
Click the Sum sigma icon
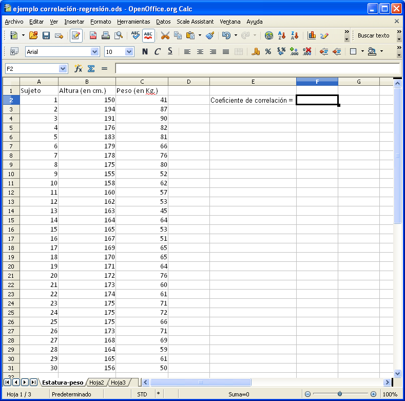pyautogui.click(x=91, y=68)
